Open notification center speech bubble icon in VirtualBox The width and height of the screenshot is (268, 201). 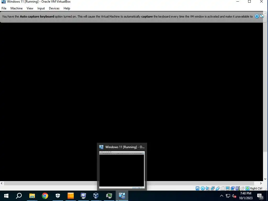pos(262,16)
